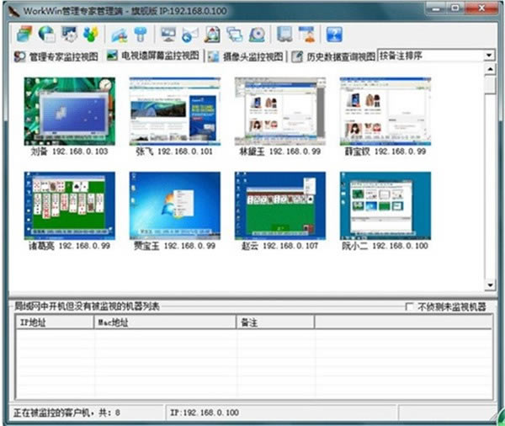The image size is (505, 426).
Task: Select 阮小二 192.168.0.100 screen thumbnail
Action: [x=385, y=206]
